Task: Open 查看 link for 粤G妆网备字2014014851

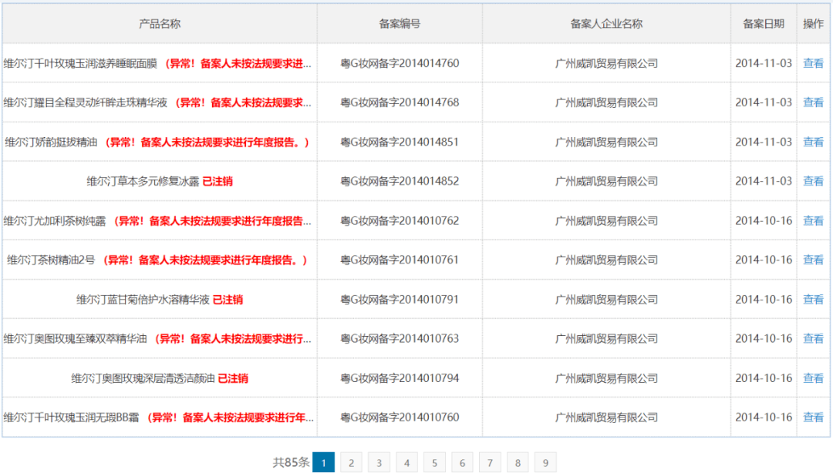Action: [x=813, y=142]
